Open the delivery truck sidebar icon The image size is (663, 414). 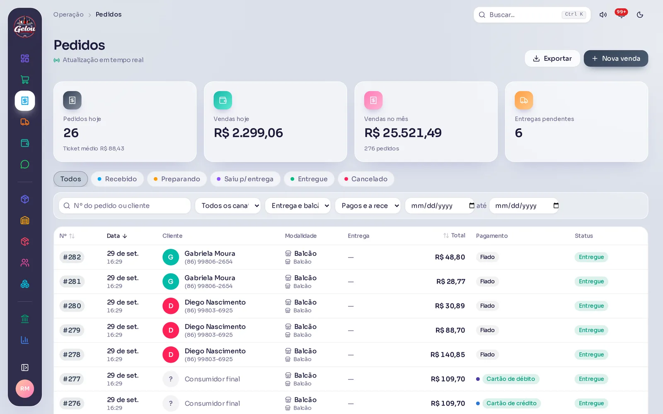tap(25, 122)
